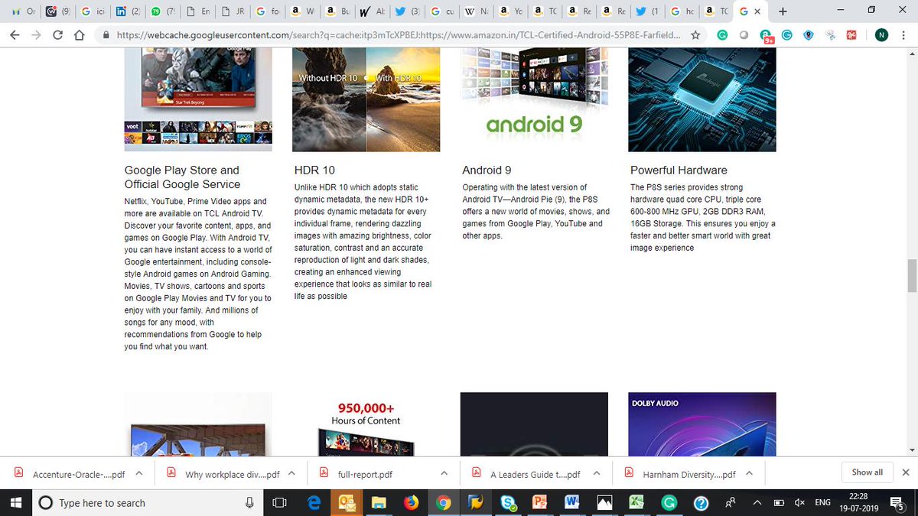Click the Powerful Hardware chip image

pyautogui.click(x=702, y=99)
